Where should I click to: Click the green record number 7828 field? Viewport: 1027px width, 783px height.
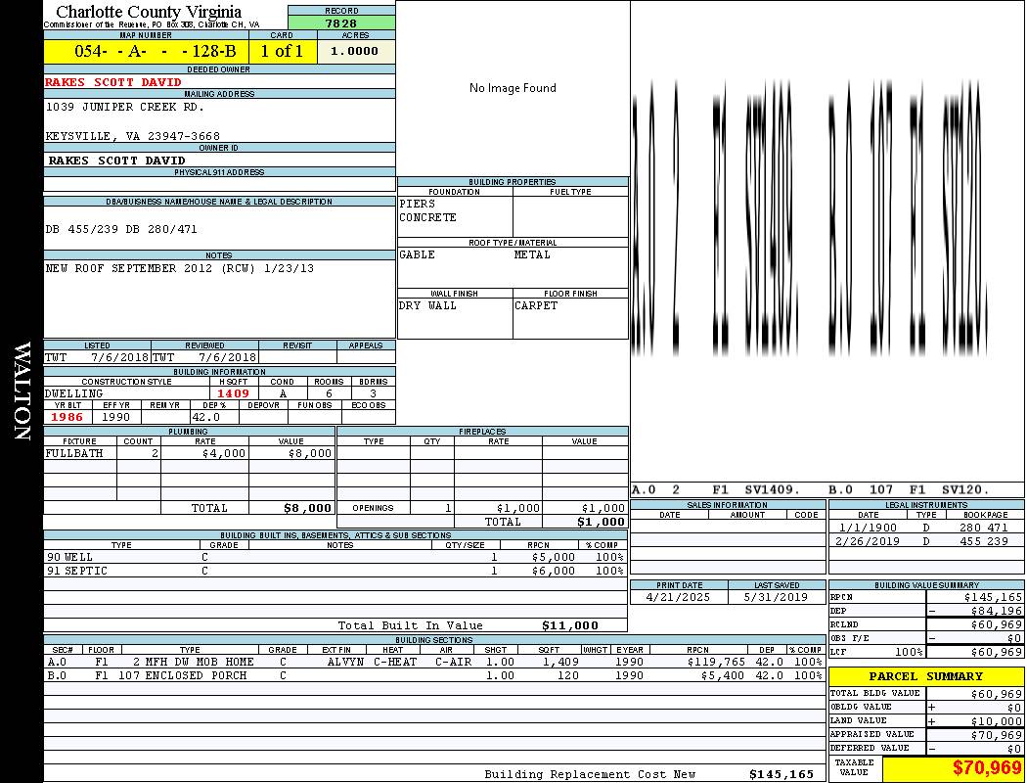[341, 23]
